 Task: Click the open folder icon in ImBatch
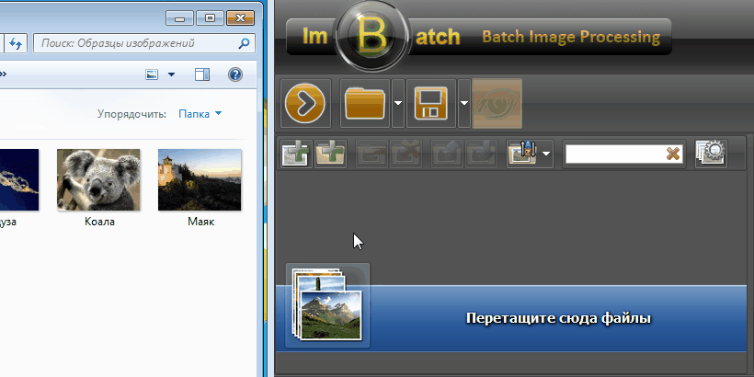[x=365, y=104]
